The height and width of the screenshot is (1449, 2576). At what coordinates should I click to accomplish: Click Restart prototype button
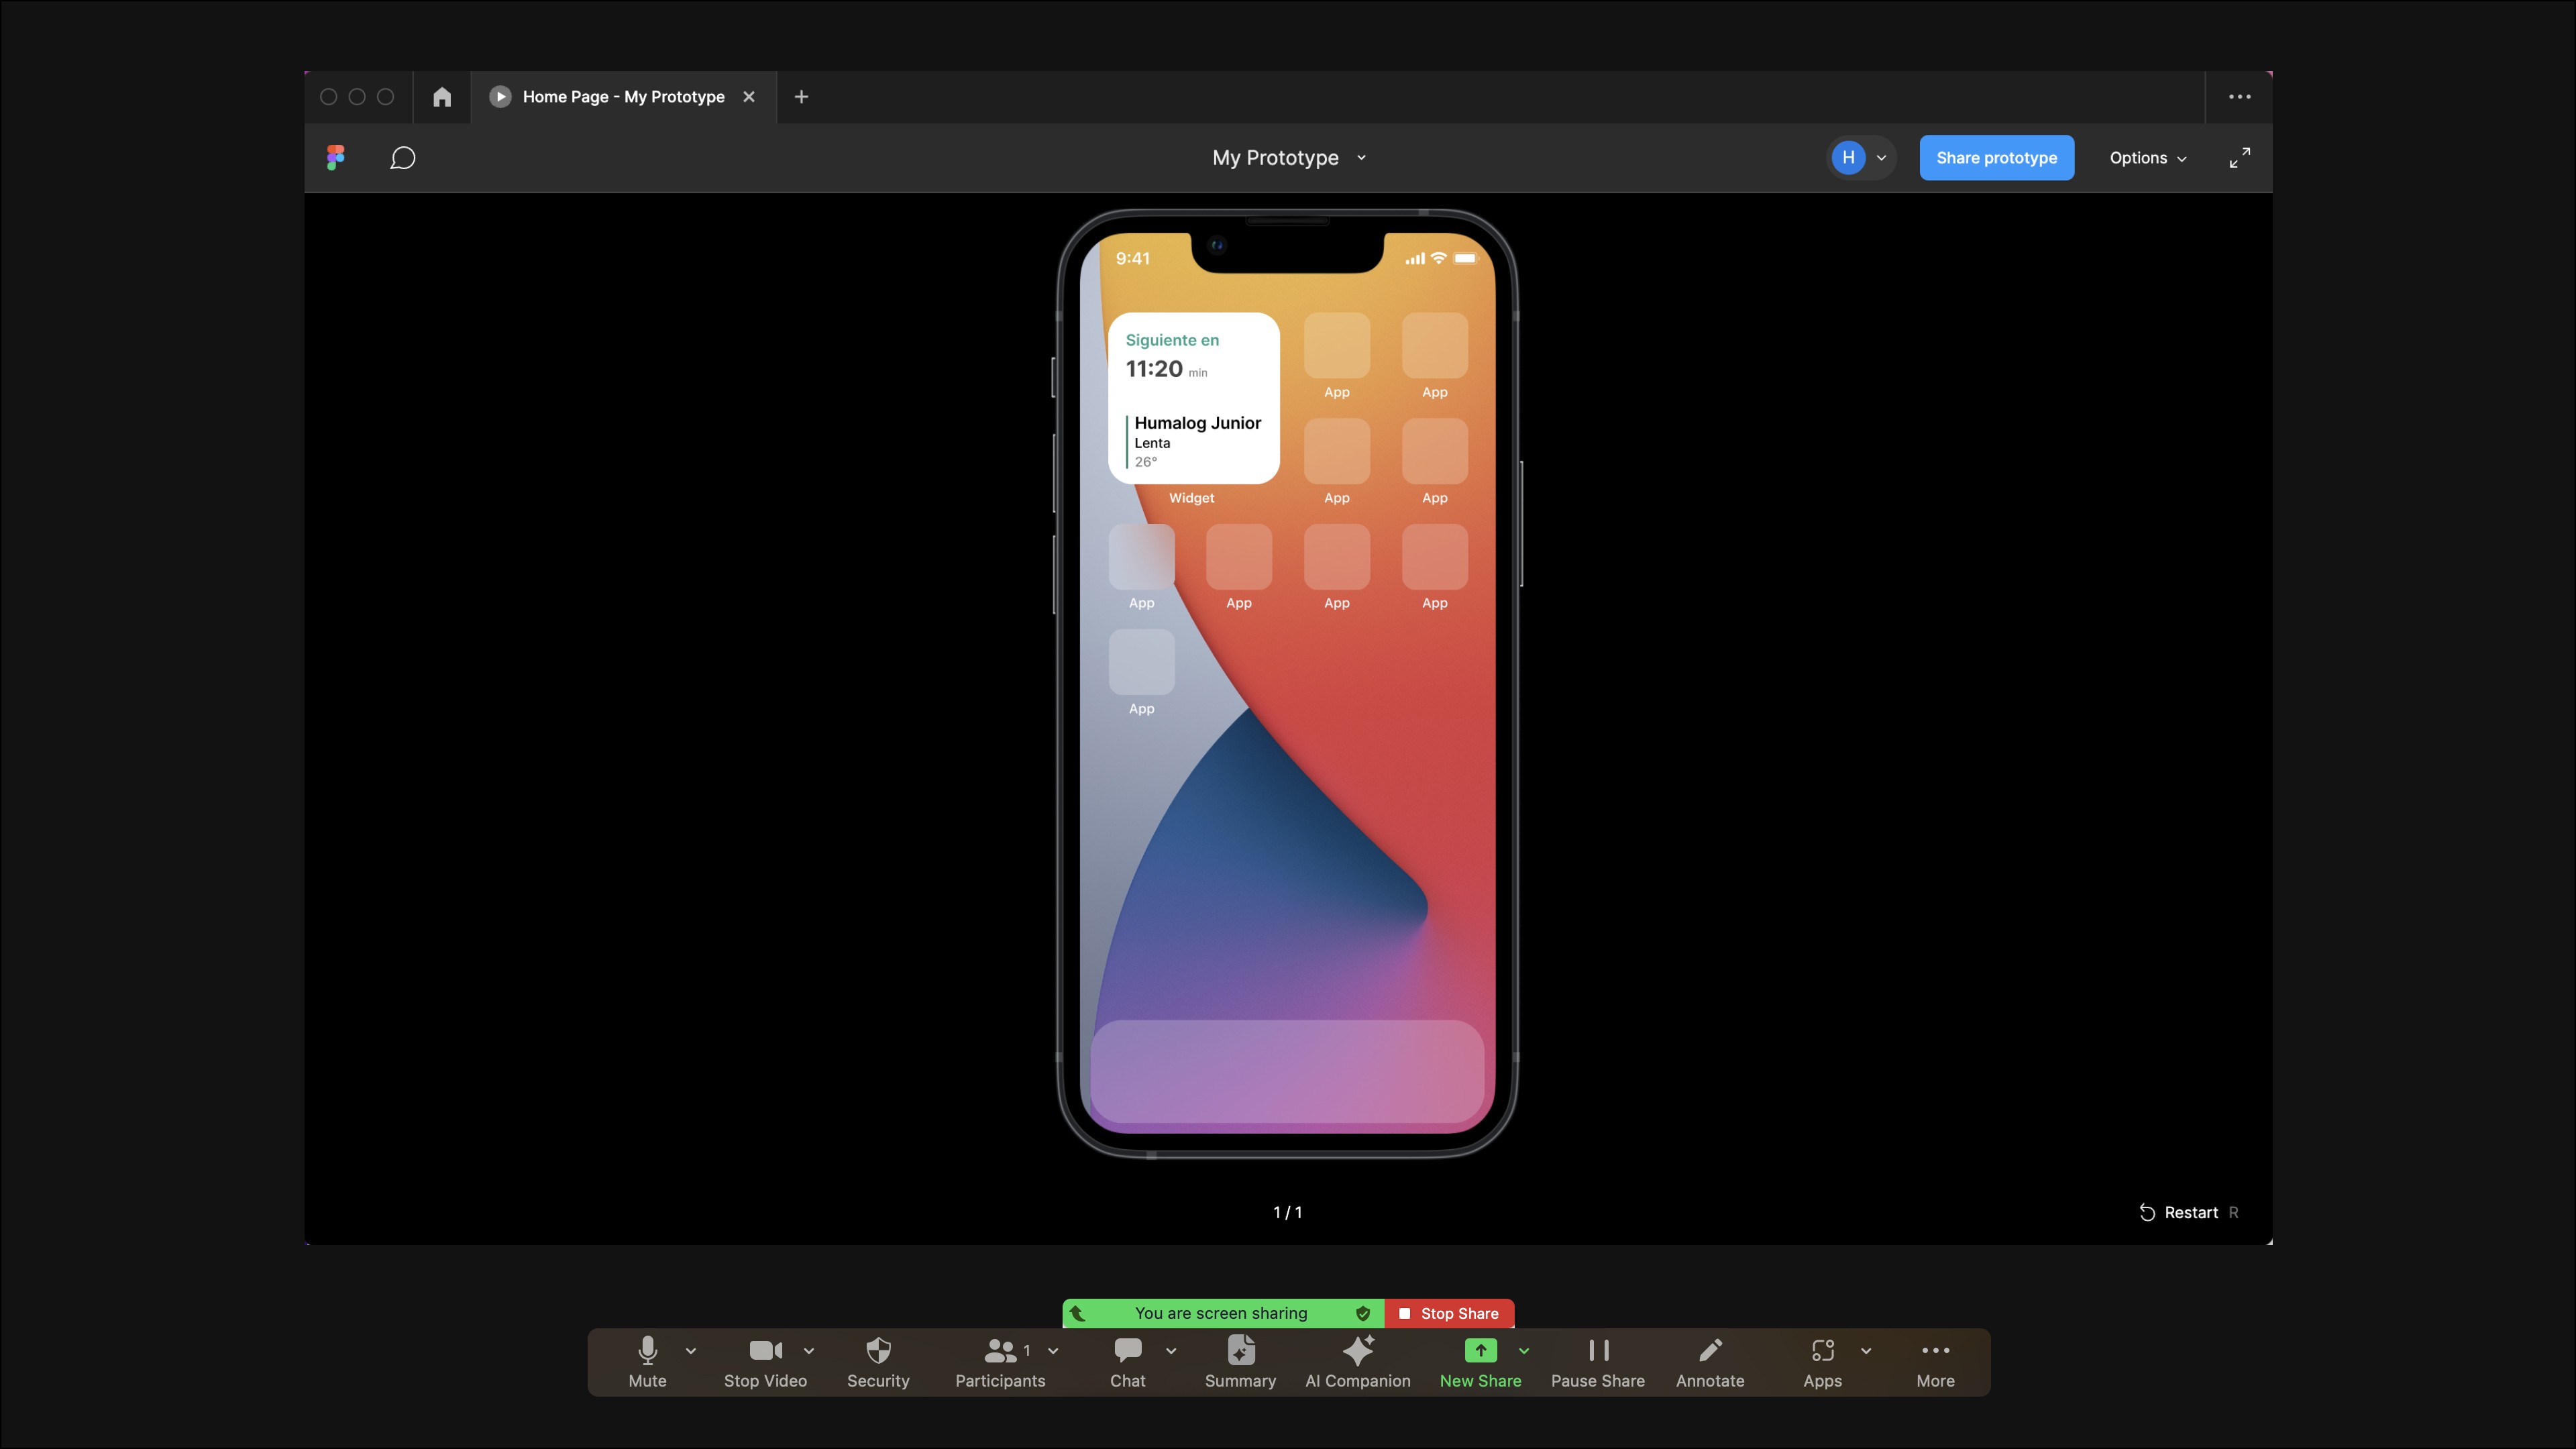[x=2189, y=1212]
